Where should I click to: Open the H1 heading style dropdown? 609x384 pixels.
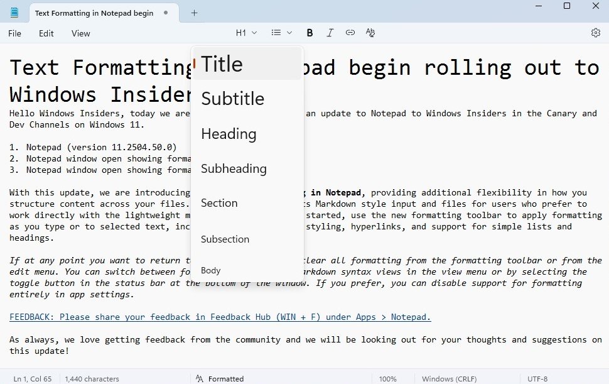click(x=246, y=33)
